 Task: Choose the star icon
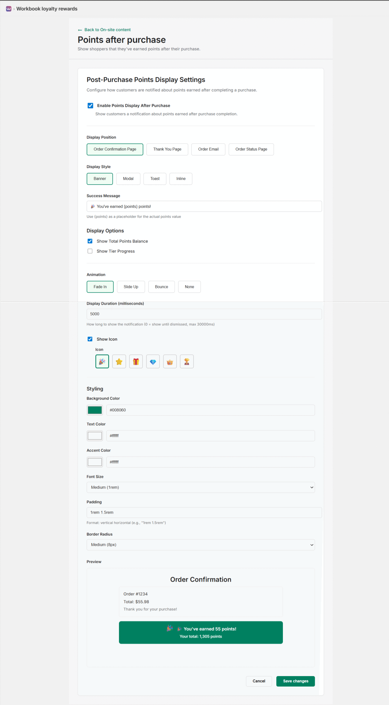click(x=119, y=361)
